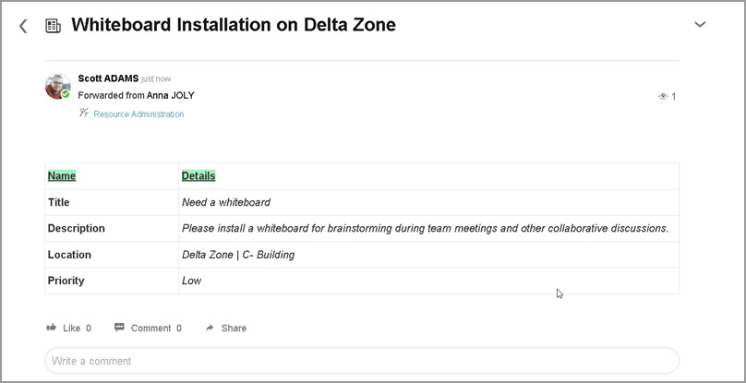746x383 pixels.
Task: Click the Delta Zone | C- Building cell
Action: tap(238, 255)
